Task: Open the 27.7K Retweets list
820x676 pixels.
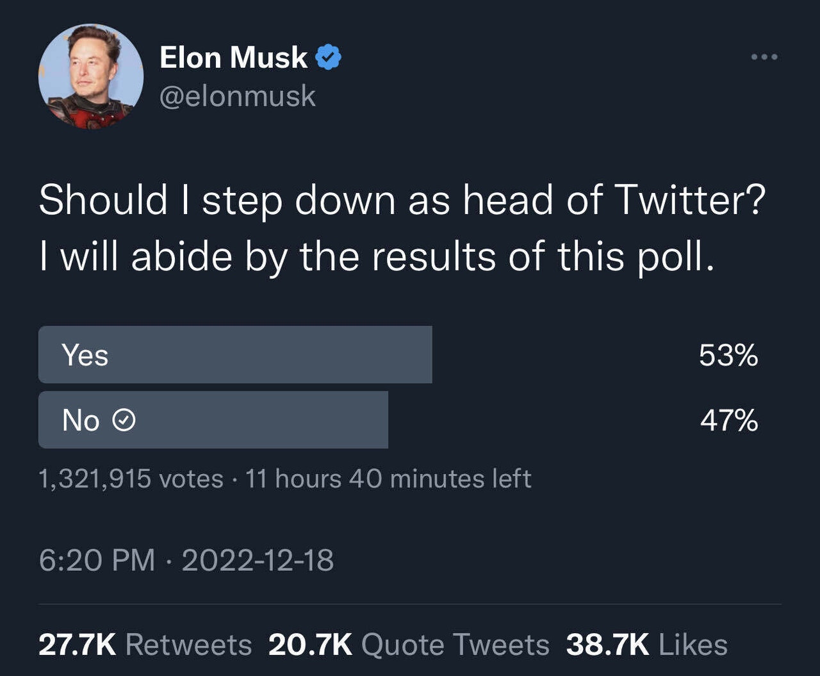Action: 144,644
